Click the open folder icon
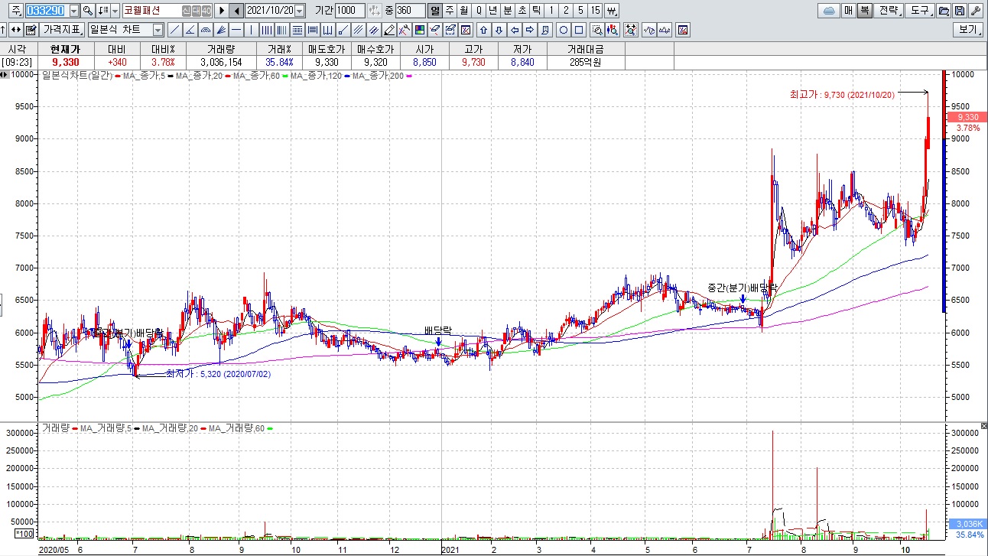This screenshot has width=988, height=556. coord(944,11)
